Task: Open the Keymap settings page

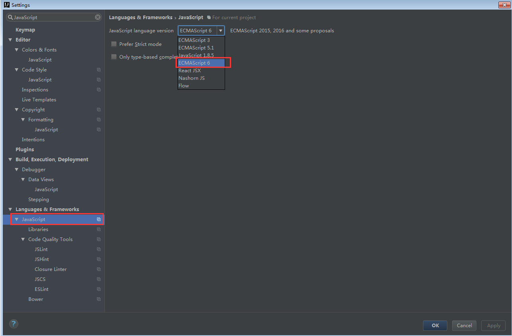Action: pyautogui.click(x=25, y=30)
